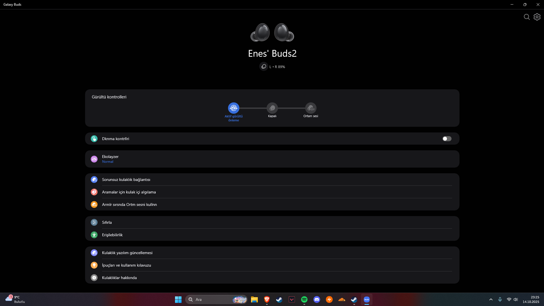
Task: Open the Valorant taskbar icon
Action: click(292, 299)
